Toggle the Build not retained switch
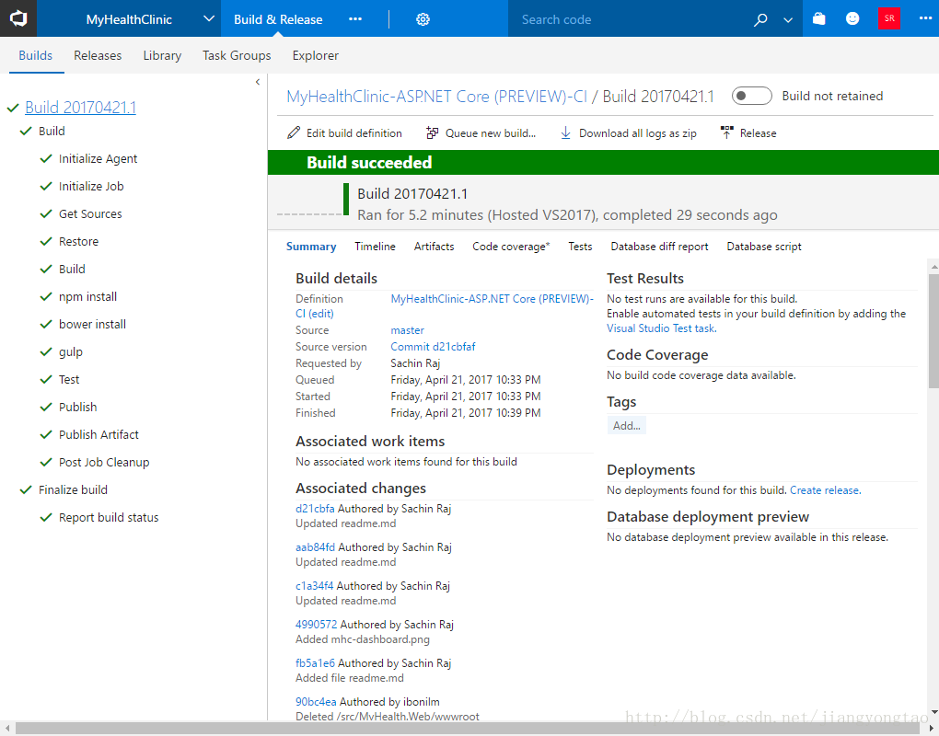This screenshot has width=939, height=736. pos(751,96)
